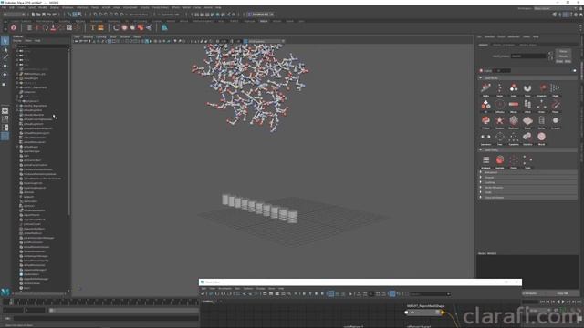
Task: Add a Strength node in MASH panel
Action: pyautogui.click(x=556, y=121)
